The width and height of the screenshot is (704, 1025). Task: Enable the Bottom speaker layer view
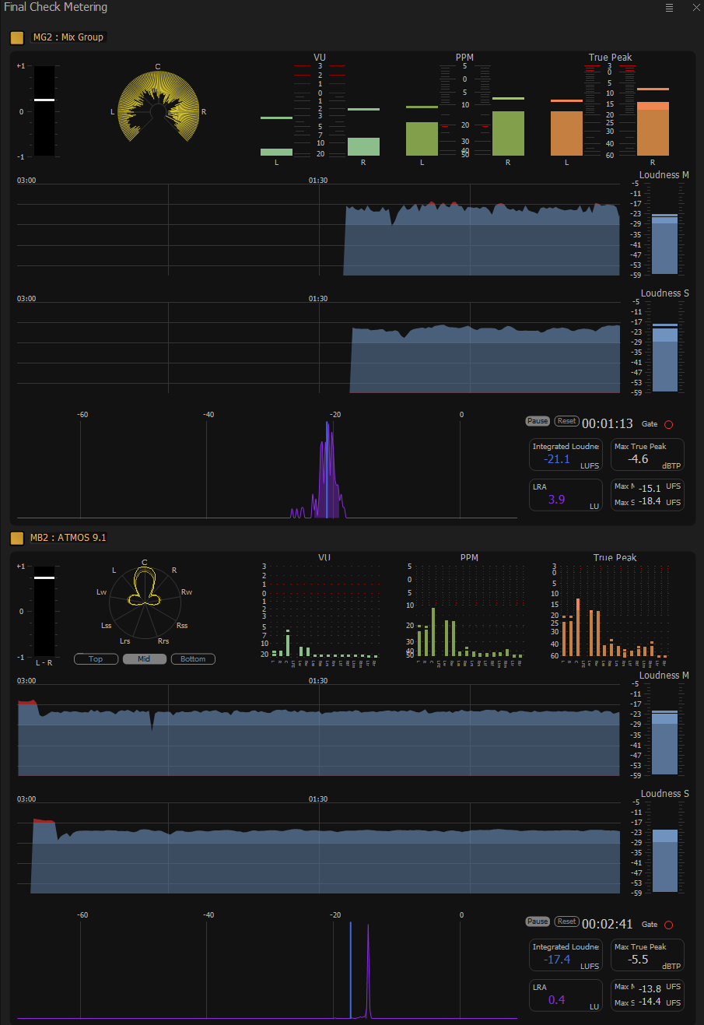193,658
